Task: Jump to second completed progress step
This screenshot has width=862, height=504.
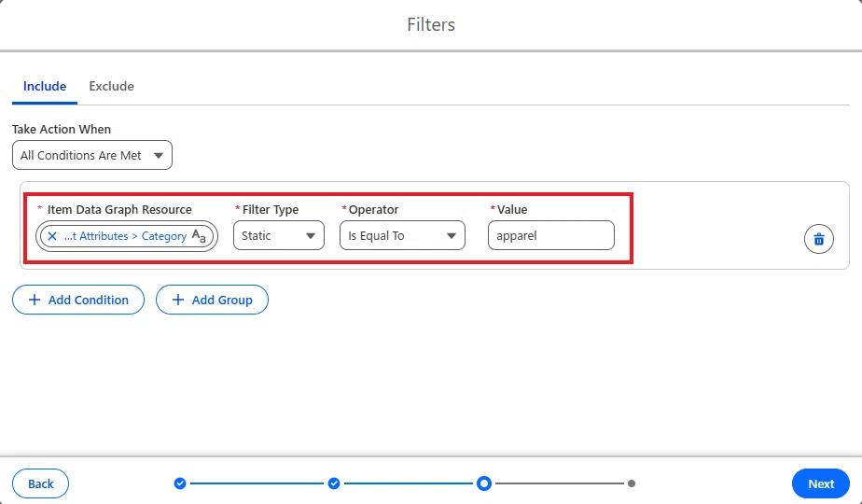Action: [x=334, y=483]
